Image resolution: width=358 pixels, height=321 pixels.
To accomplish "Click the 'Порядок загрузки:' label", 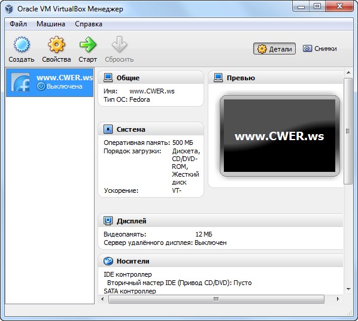I will 132,152.
